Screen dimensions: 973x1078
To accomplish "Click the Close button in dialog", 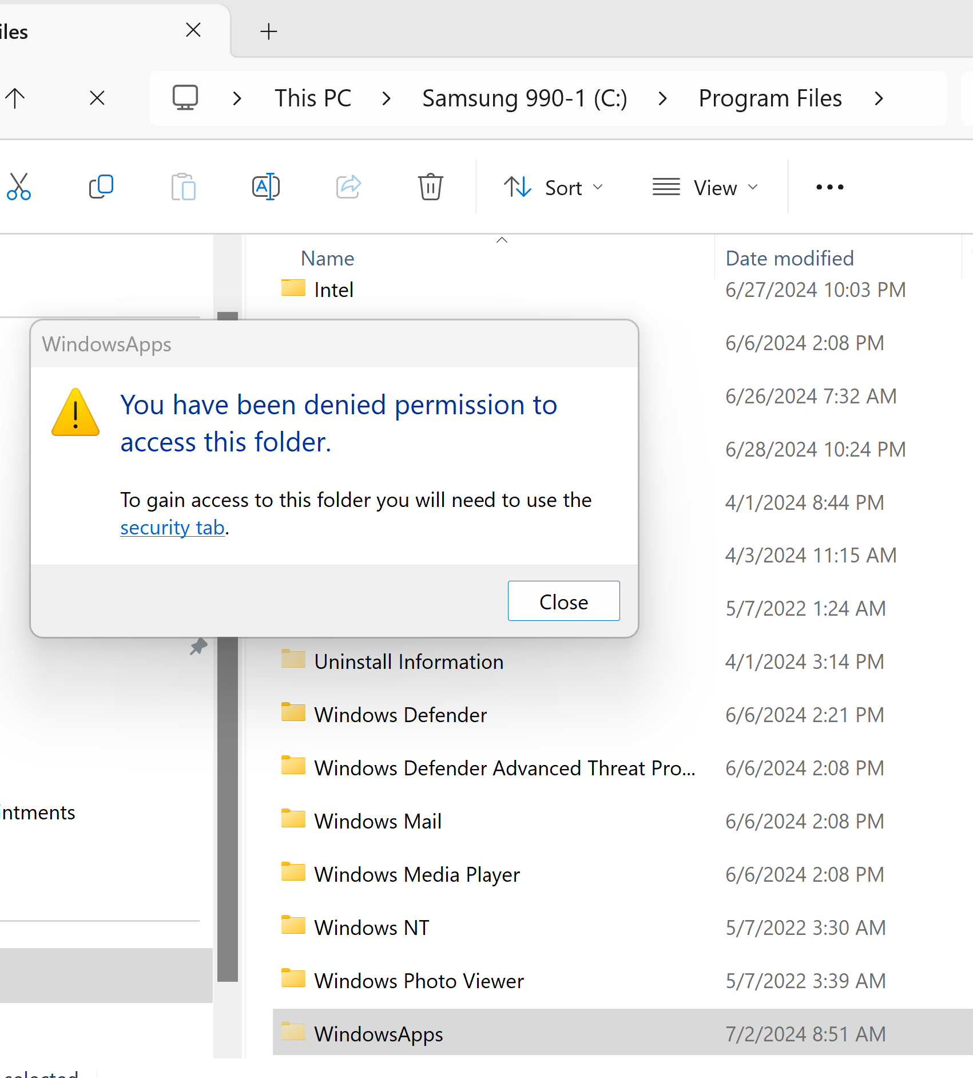I will [x=563, y=601].
